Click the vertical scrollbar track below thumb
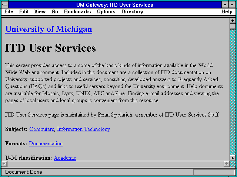 pyautogui.click(x=233, y=92)
